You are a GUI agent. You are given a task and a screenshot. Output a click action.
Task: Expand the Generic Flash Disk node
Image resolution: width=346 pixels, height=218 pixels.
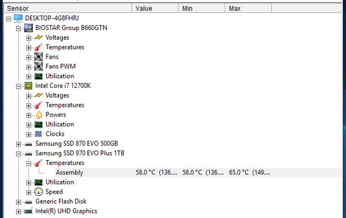18,202
